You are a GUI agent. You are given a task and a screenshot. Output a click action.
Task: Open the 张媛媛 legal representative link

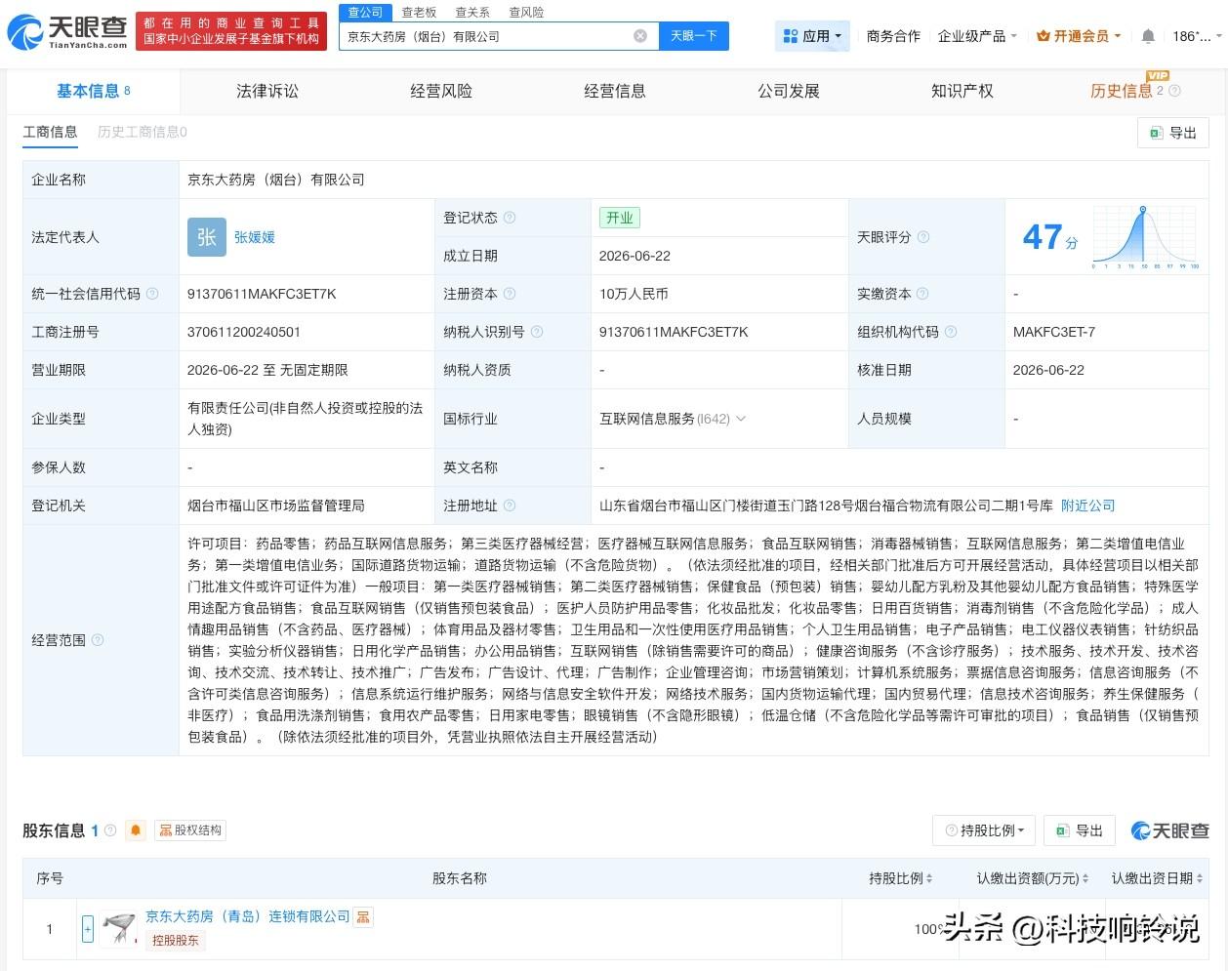click(255, 237)
